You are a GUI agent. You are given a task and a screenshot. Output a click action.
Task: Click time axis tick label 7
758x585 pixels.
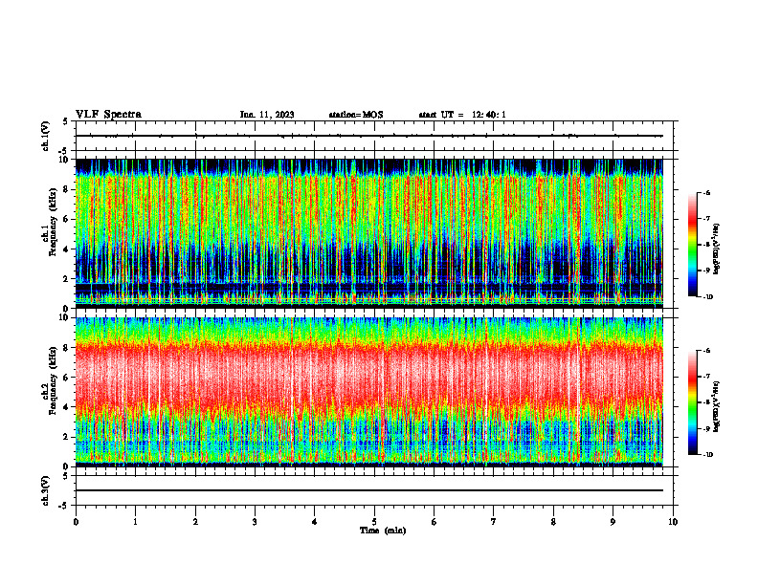point(494,522)
